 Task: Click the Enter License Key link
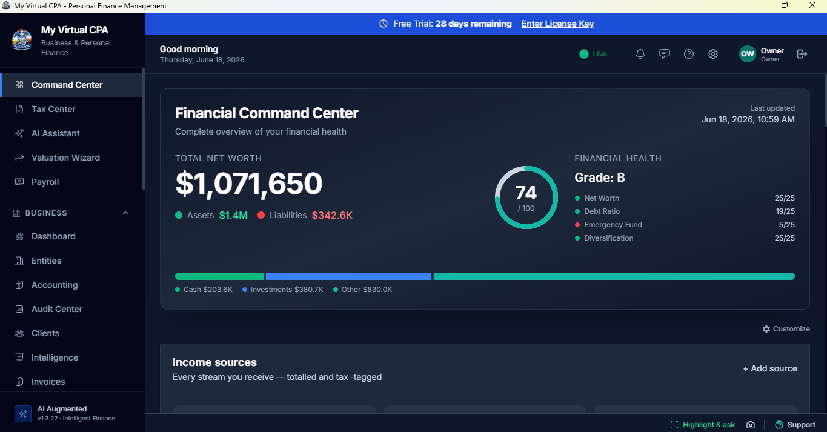(557, 24)
